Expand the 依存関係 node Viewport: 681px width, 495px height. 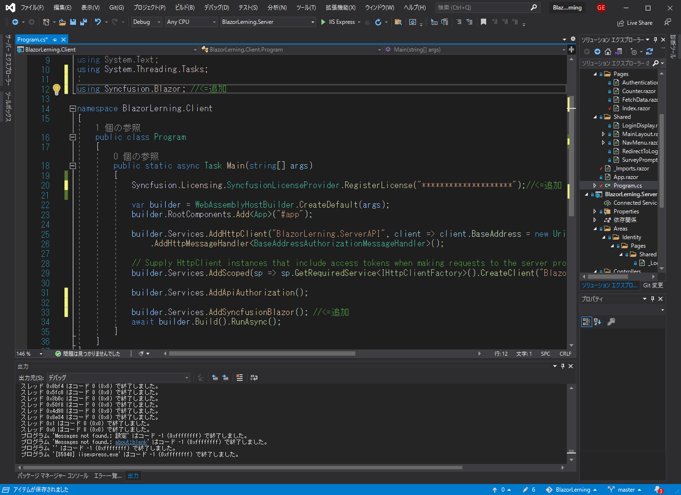[x=595, y=220]
